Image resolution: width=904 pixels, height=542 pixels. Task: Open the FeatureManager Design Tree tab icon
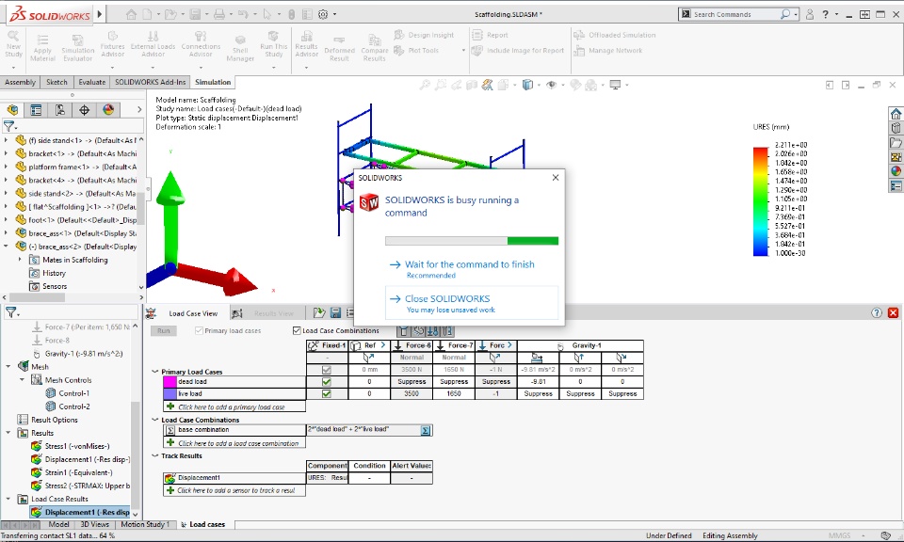tap(12, 109)
